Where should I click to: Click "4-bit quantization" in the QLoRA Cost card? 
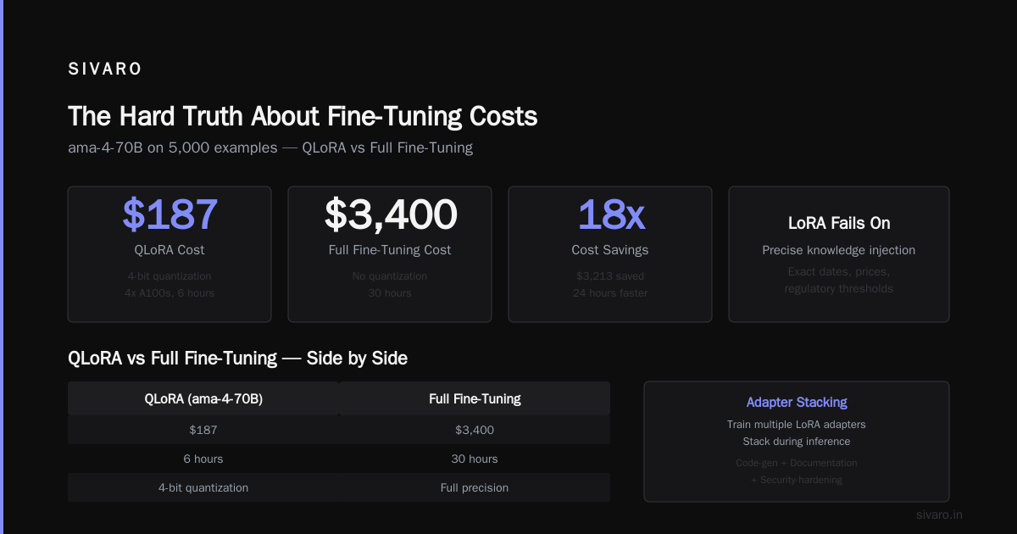click(169, 276)
